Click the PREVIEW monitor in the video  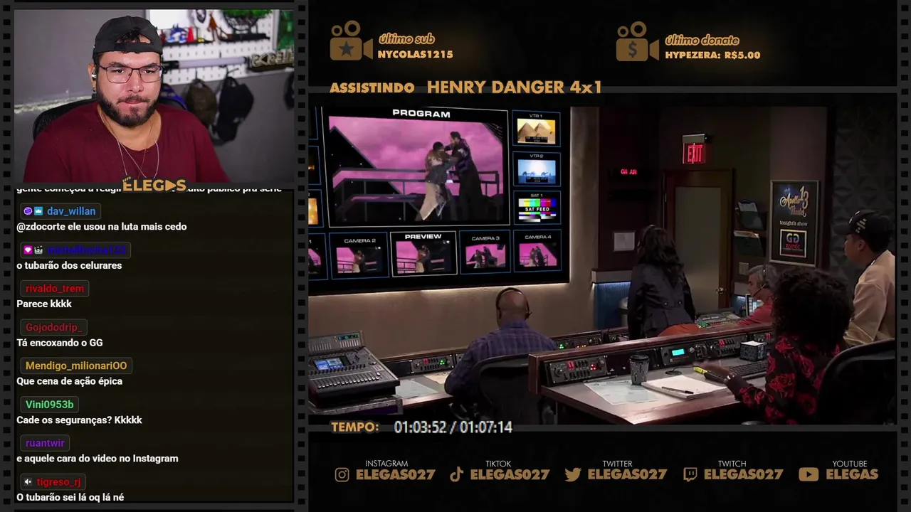click(x=423, y=253)
